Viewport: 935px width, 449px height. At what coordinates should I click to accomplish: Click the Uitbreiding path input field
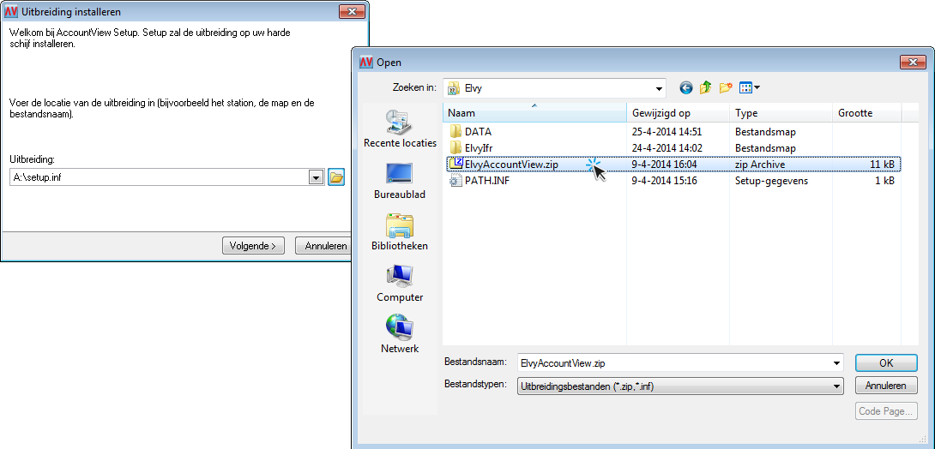point(160,177)
